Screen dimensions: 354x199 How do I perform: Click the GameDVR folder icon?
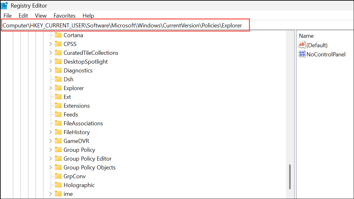(x=58, y=141)
